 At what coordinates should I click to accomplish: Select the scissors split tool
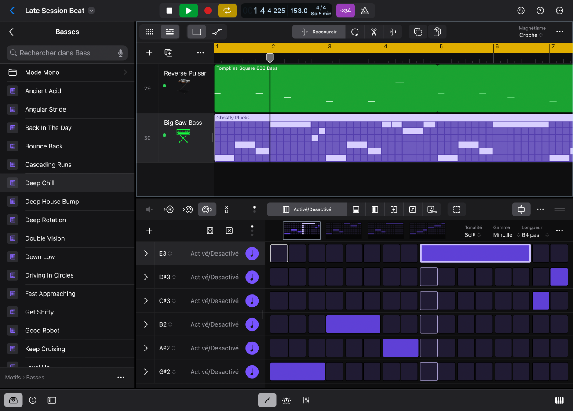click(374, 32)
